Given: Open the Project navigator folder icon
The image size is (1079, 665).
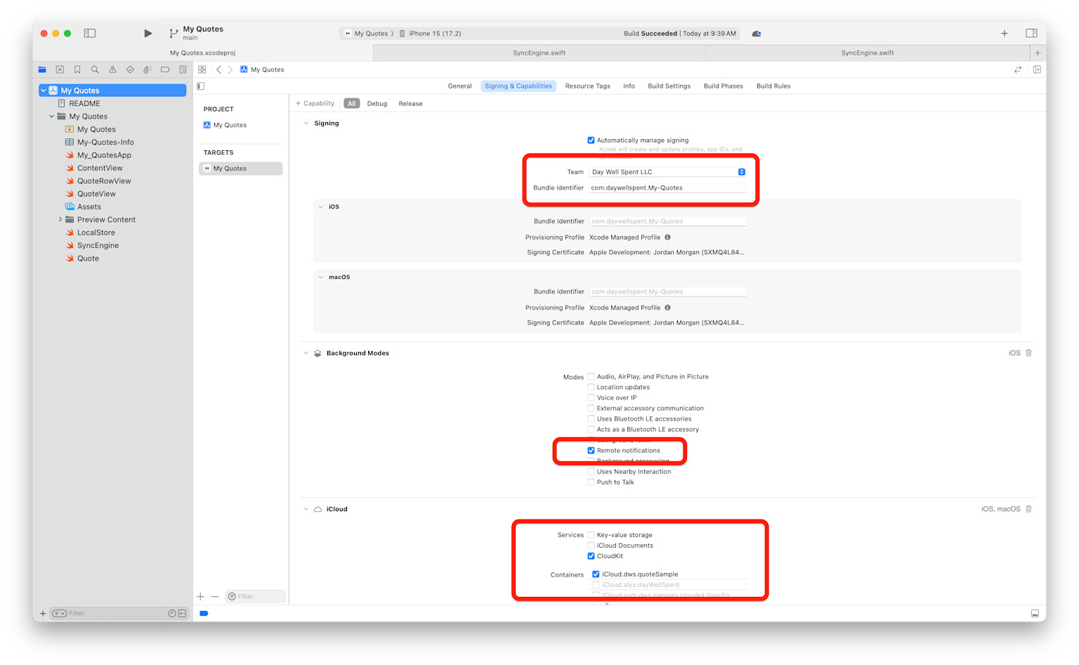Looking at the screenshot, I should click(x=42, y=70).
